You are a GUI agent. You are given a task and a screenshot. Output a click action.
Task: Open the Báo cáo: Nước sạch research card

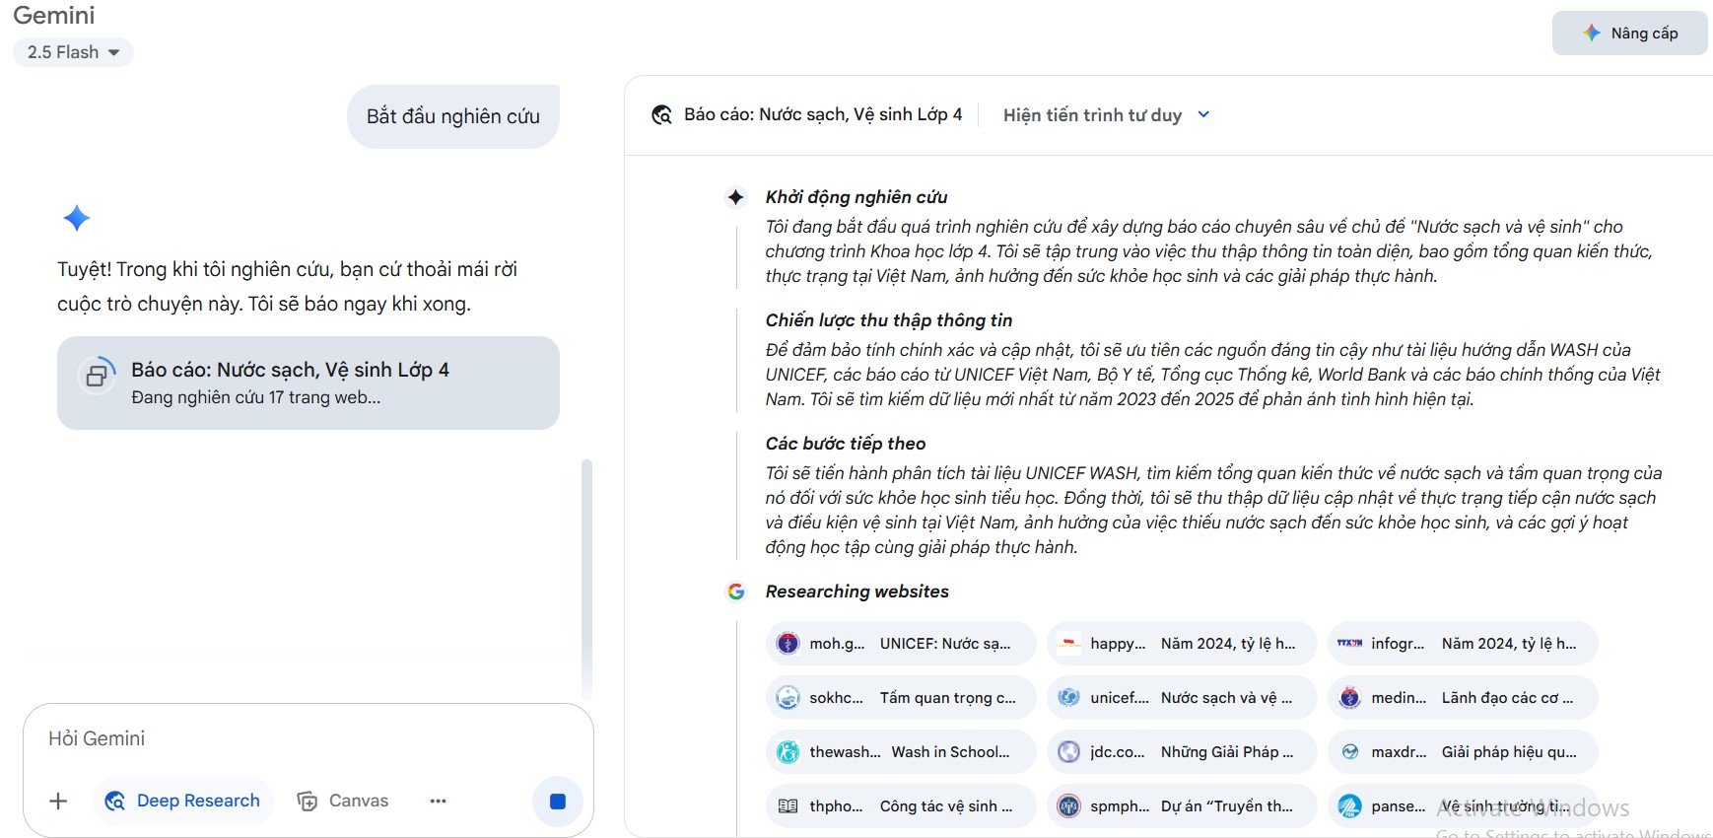click(308, 383)
